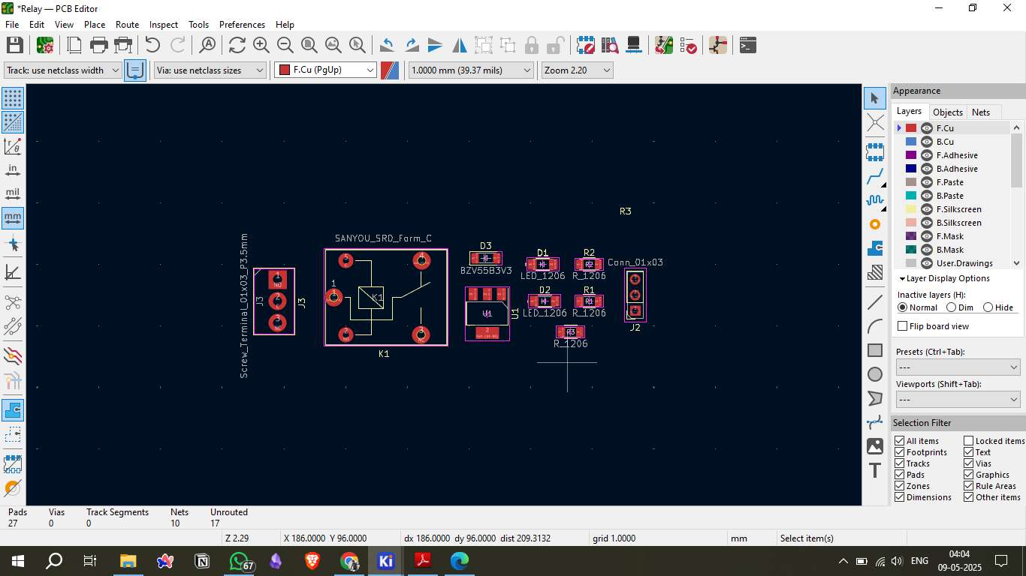Open the File menu

point(12,24)
